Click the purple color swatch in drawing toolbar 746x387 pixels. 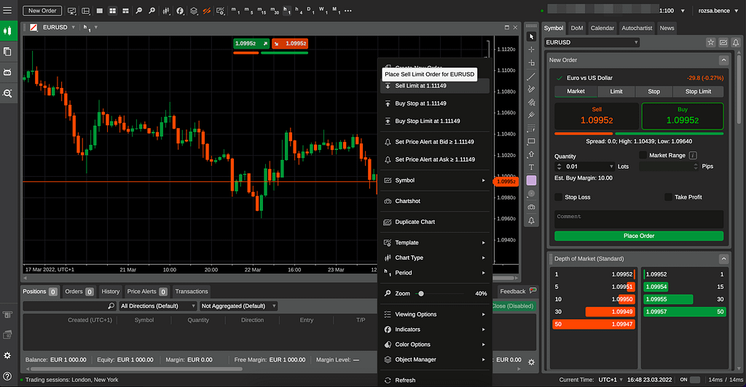(x=531, y=180)
